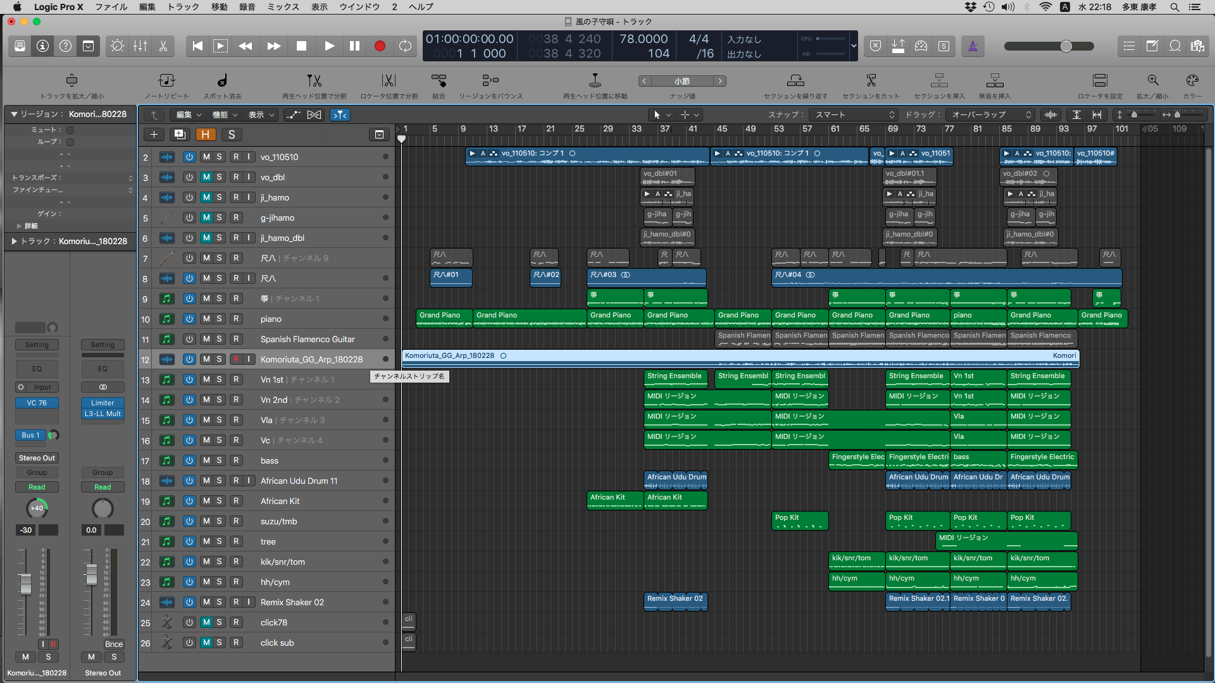Screen dimensions: 1215x683
Task: Enable the loop checkbox in region inspector
Action: coord(70,142)
